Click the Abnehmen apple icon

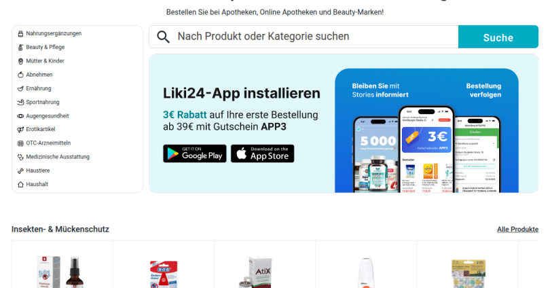click(20, 75)
